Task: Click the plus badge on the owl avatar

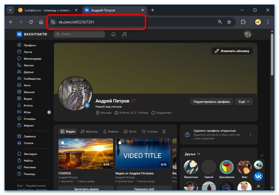Action: (87, 105)
